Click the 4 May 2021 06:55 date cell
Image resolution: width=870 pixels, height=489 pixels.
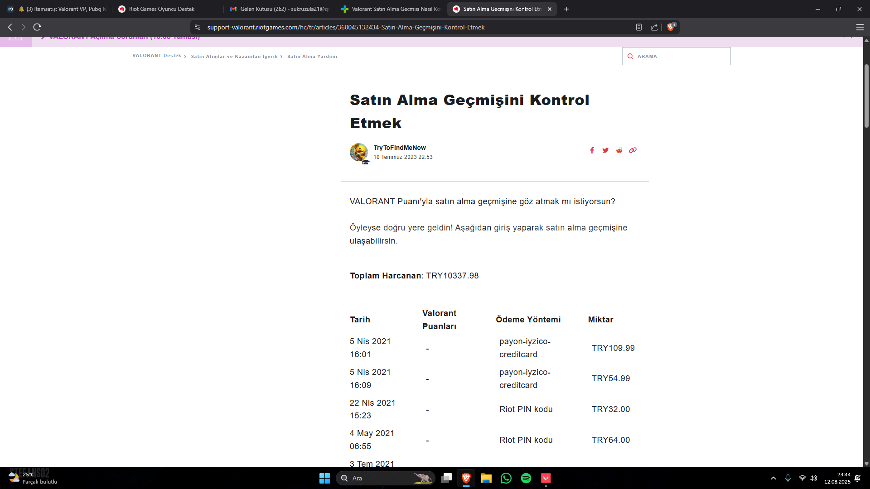coord(372,440)
